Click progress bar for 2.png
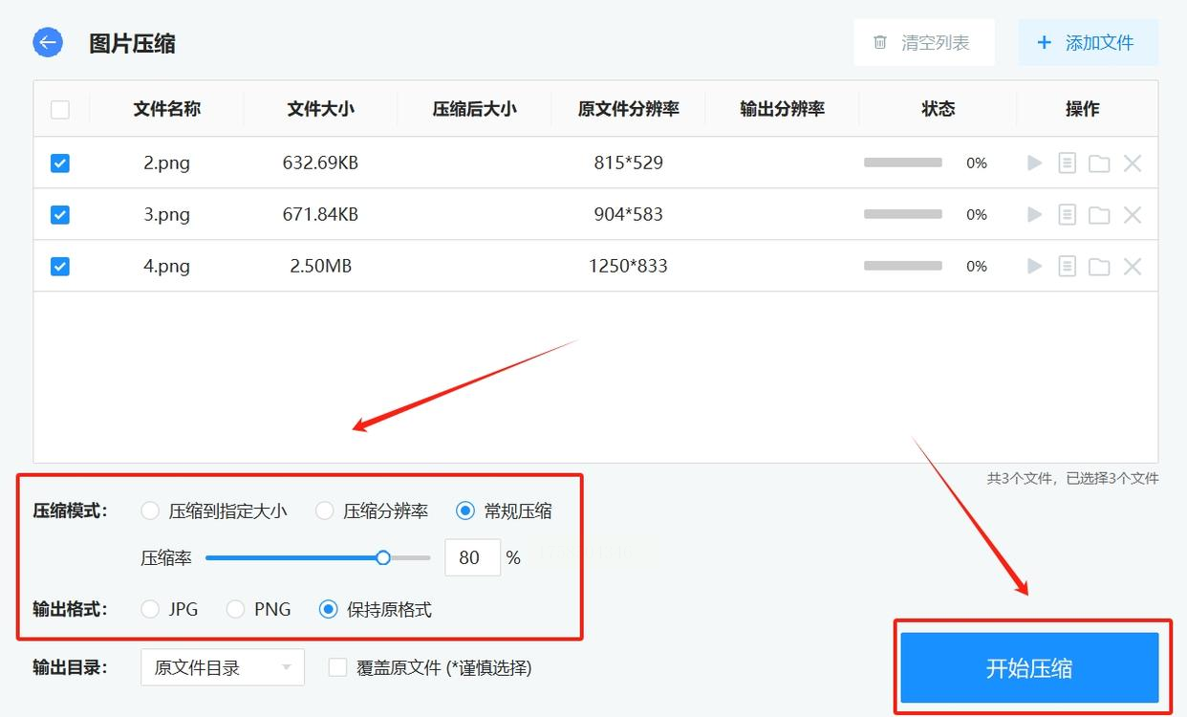Image resolution: width=1187 pixels, height=717 pixels. tap(903, 163)
